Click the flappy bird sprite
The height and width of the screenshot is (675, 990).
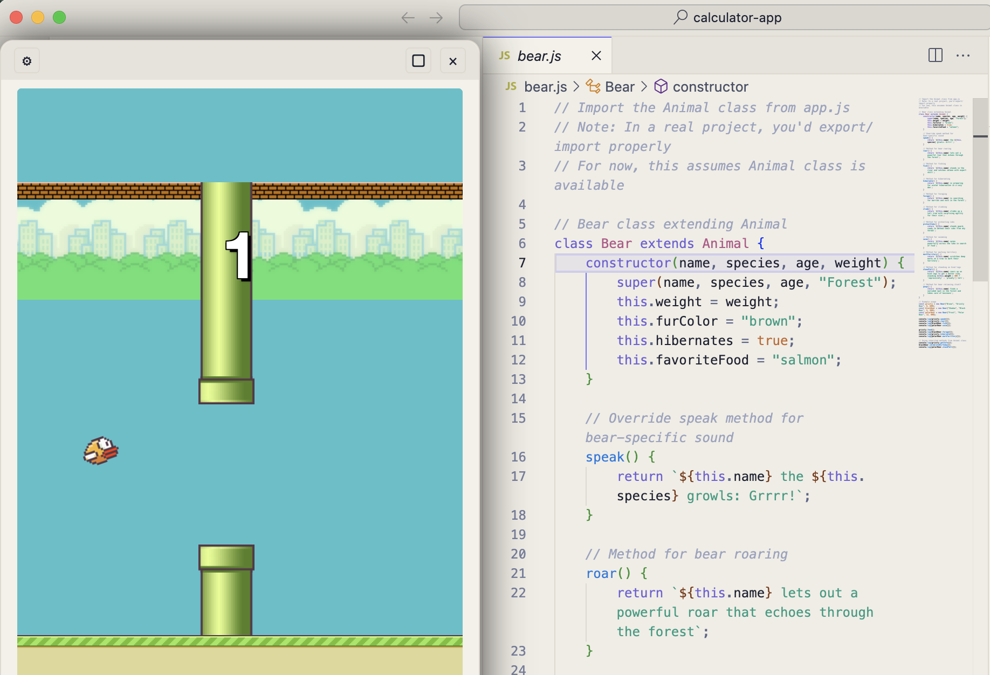[x=101, y=451]
